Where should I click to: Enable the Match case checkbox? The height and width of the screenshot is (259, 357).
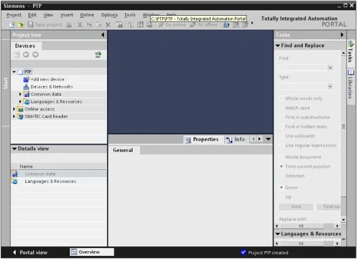click(281, 108)
